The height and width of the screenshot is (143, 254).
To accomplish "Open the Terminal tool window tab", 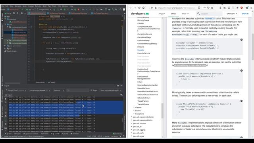I will click(75, 134).
